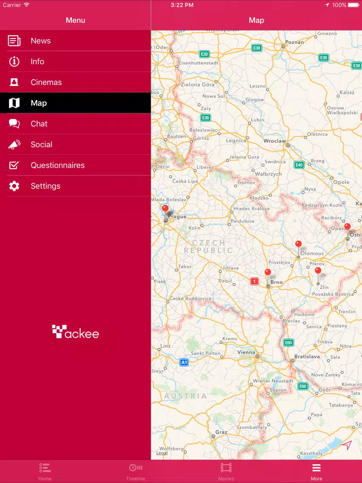Tap the Wi-Fi status icon
This screenshot has height=483, width=362.
tap(26, 5)
